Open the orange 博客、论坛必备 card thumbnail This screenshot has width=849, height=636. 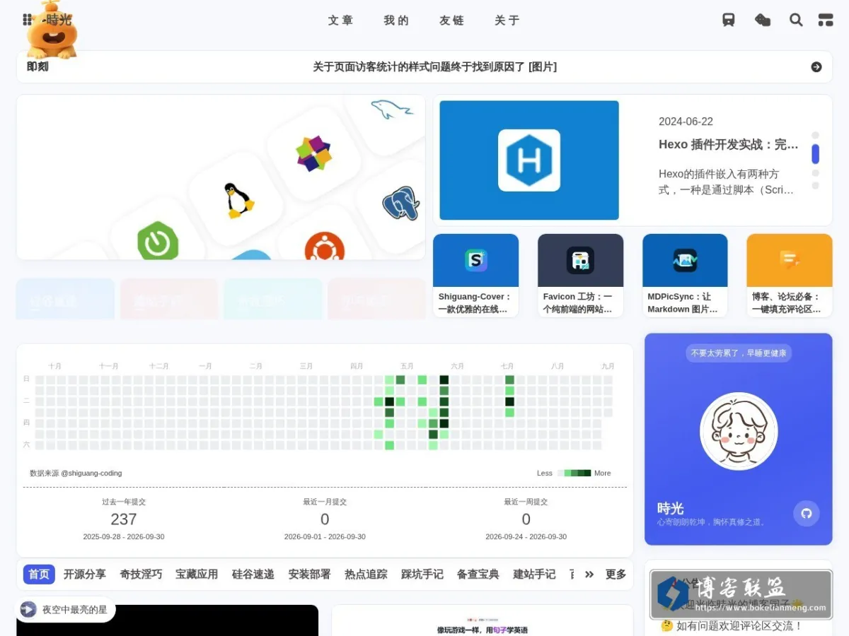790,260
